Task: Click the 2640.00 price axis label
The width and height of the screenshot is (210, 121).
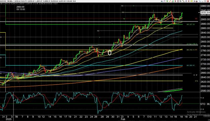Action: (205, 77)
